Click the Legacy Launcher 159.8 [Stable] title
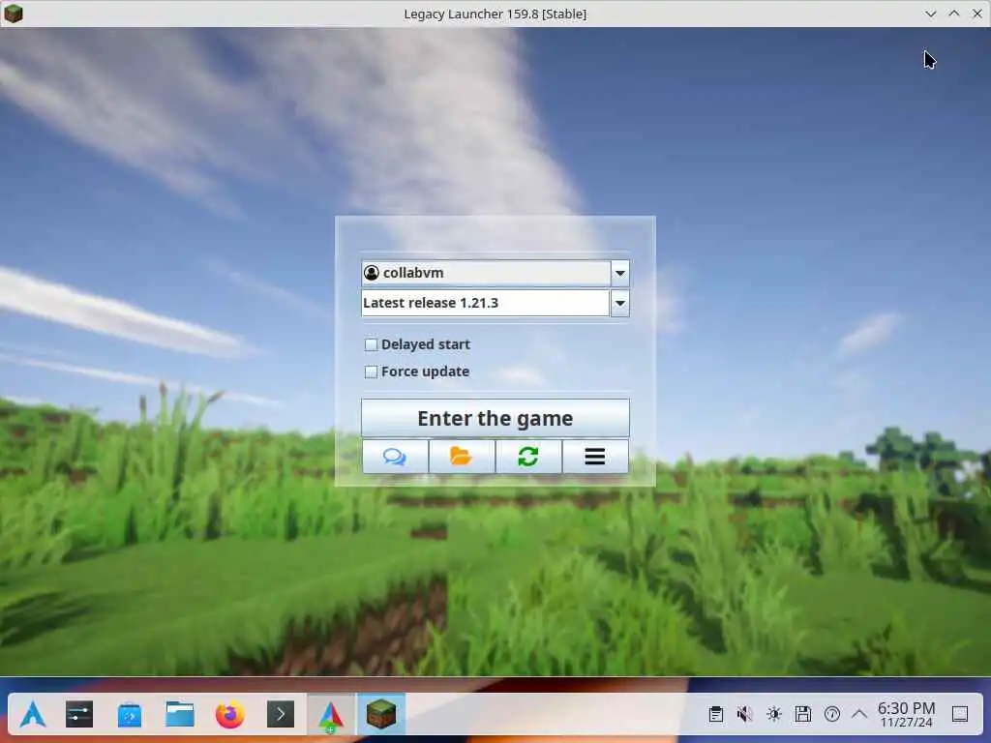This screenshot has width=991, height=743. tap(495, 14)
